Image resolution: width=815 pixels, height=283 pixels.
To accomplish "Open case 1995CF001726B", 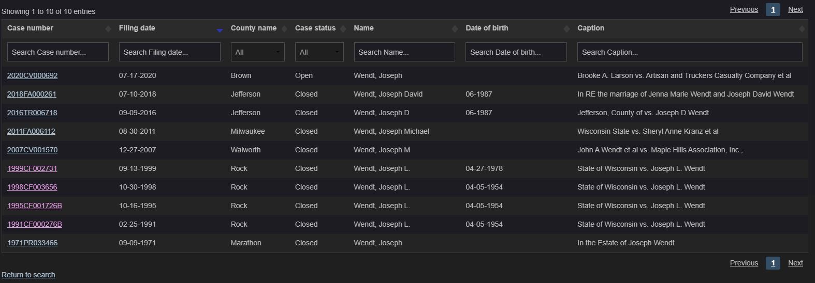I will [x=35, y=206].
